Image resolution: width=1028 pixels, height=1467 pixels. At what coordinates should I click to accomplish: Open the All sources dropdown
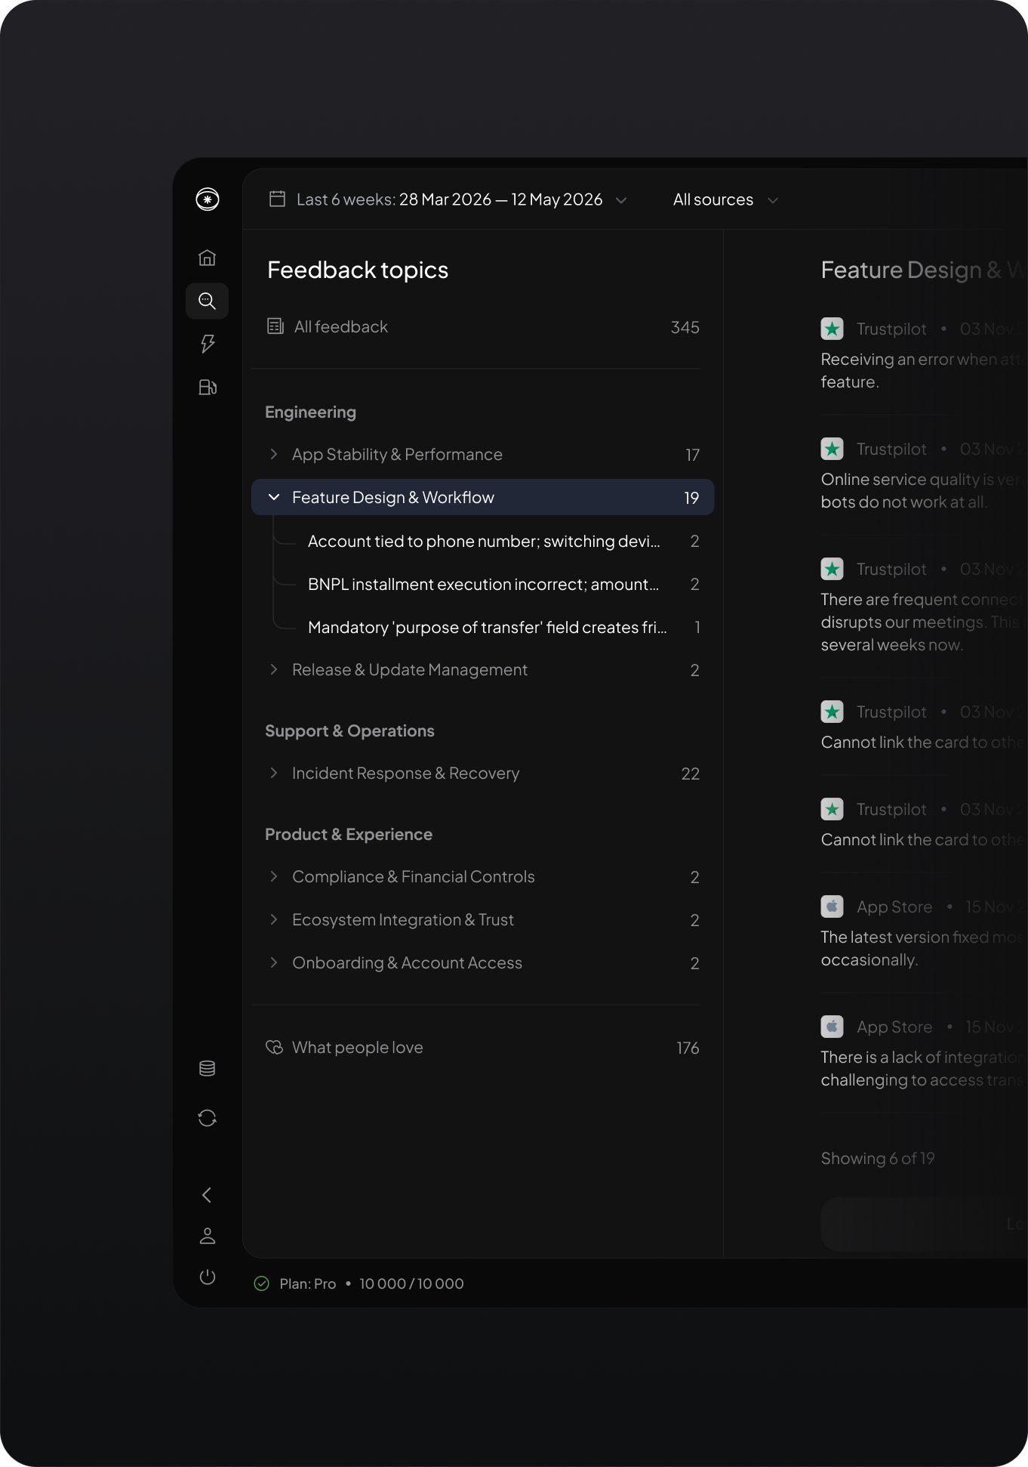click(x=725, y=199)
